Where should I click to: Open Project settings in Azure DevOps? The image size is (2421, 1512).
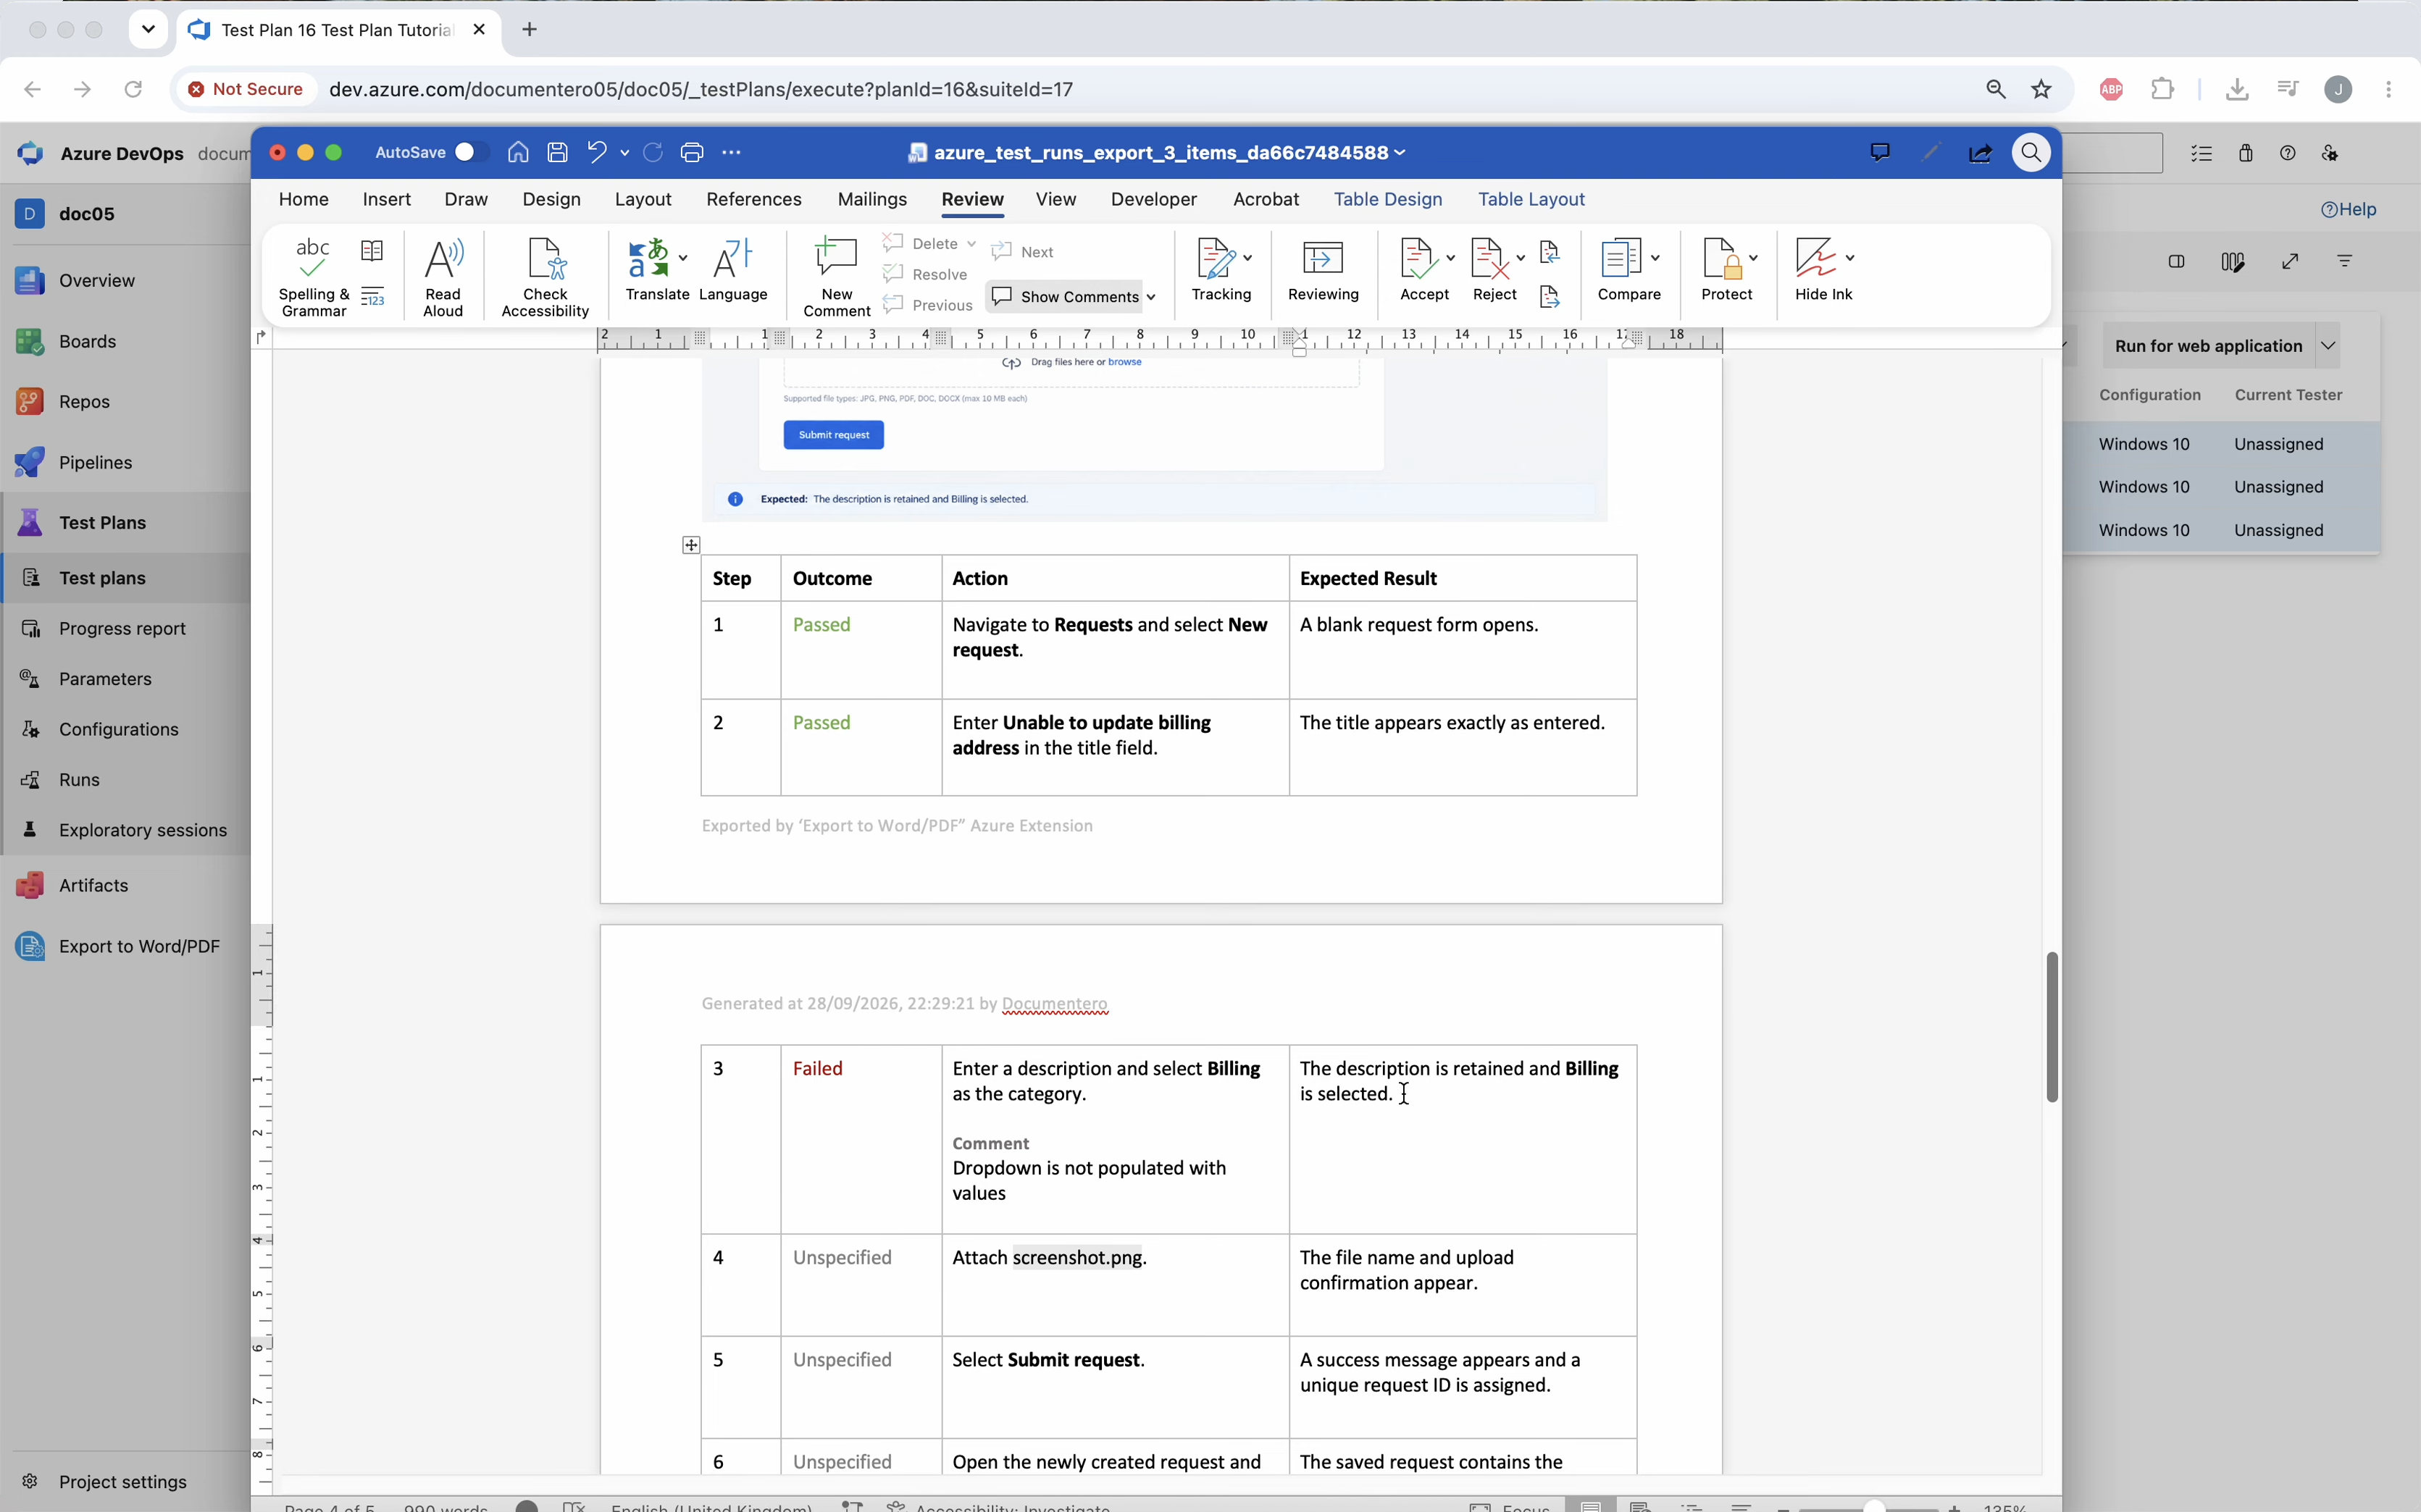(122, 1482)
